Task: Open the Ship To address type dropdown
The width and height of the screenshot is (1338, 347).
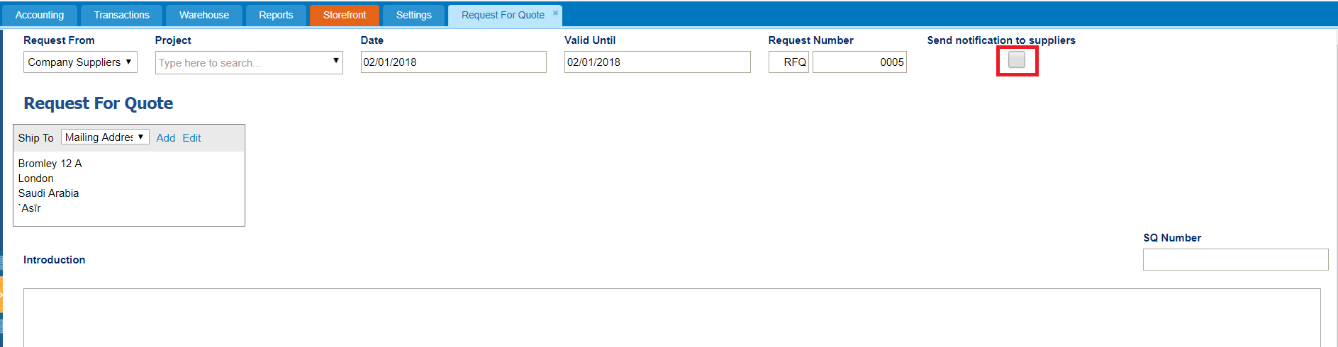Action: click(x=105, y=137)
